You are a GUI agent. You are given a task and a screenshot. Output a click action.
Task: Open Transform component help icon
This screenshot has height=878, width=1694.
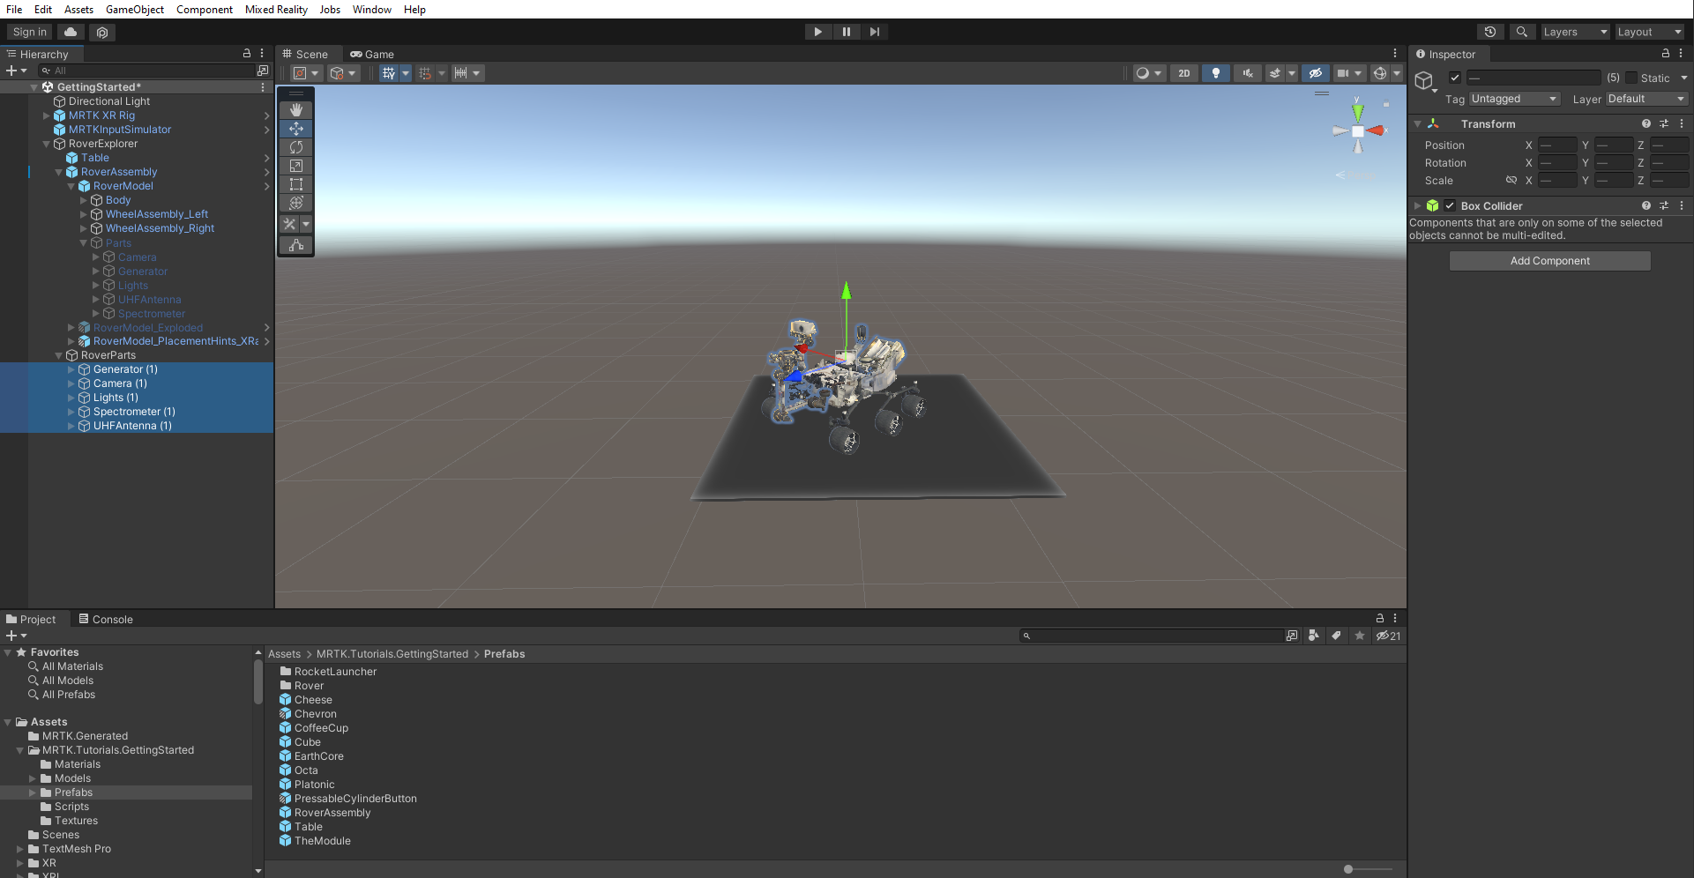tap(1645, 124)
